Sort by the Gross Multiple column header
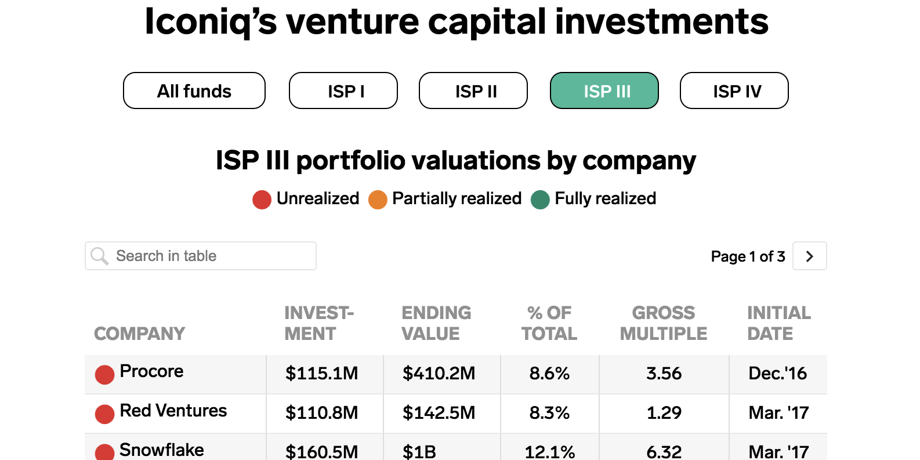Screen dimensions: 920x460 [664, 323]
